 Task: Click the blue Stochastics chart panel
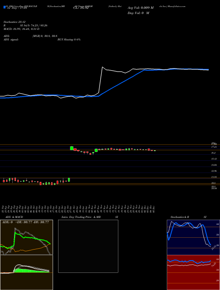tap(193, 237)
